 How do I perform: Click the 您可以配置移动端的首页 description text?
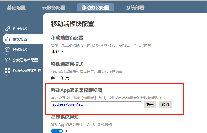tap(101, 45)
